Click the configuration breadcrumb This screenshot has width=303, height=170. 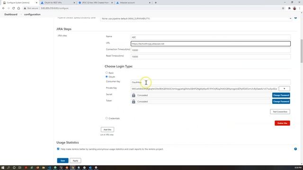point(32,15)
